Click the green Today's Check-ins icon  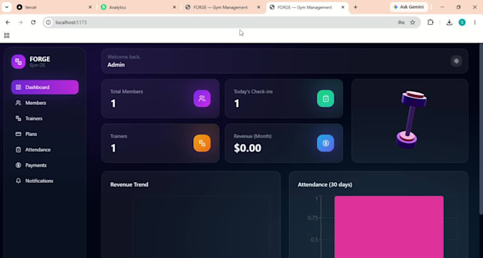tap(325, 99)
